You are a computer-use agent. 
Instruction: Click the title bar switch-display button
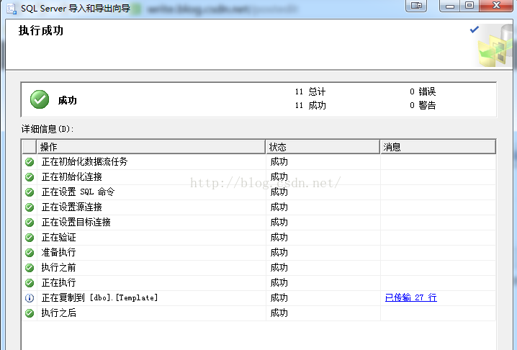click(x=416, y=6)
